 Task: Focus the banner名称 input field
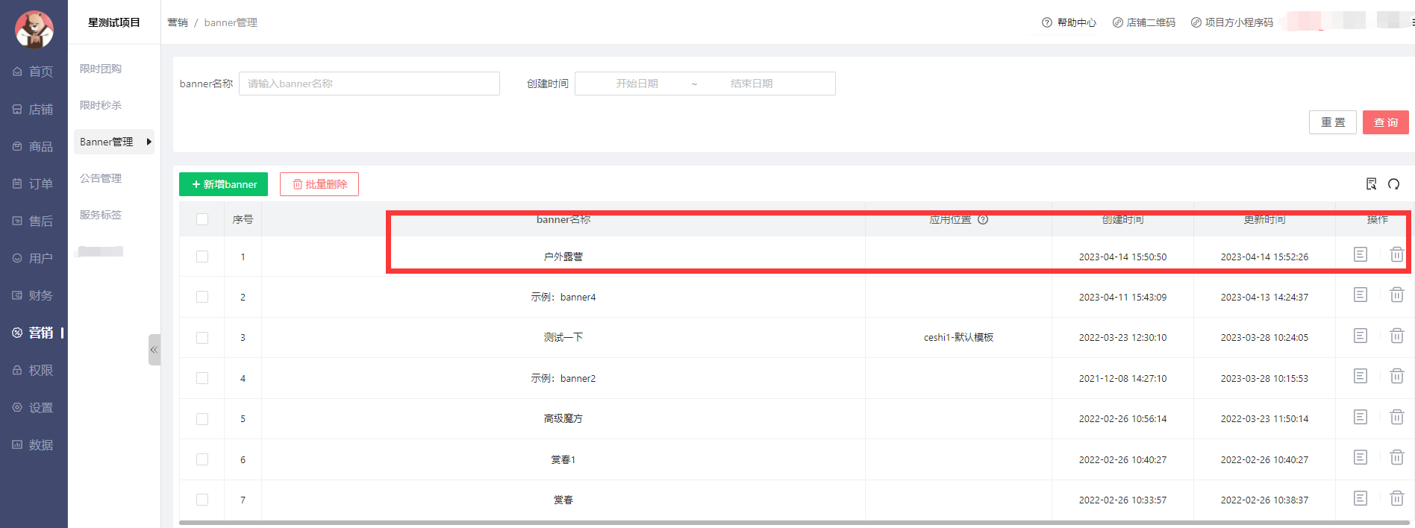(x=369, y=84)
